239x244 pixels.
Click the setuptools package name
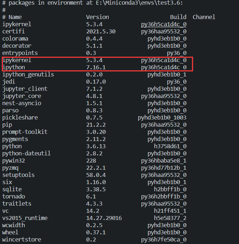click(x=18, y=175)
